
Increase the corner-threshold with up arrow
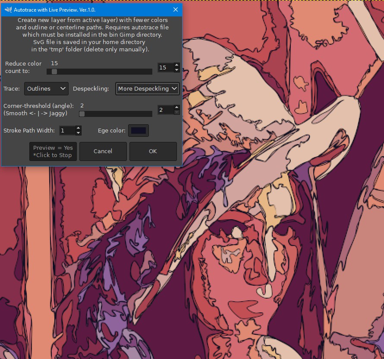coord(176,107)
